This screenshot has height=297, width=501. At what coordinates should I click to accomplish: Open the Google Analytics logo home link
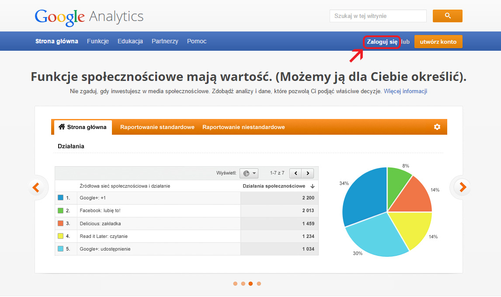click(x=89, y=17)
